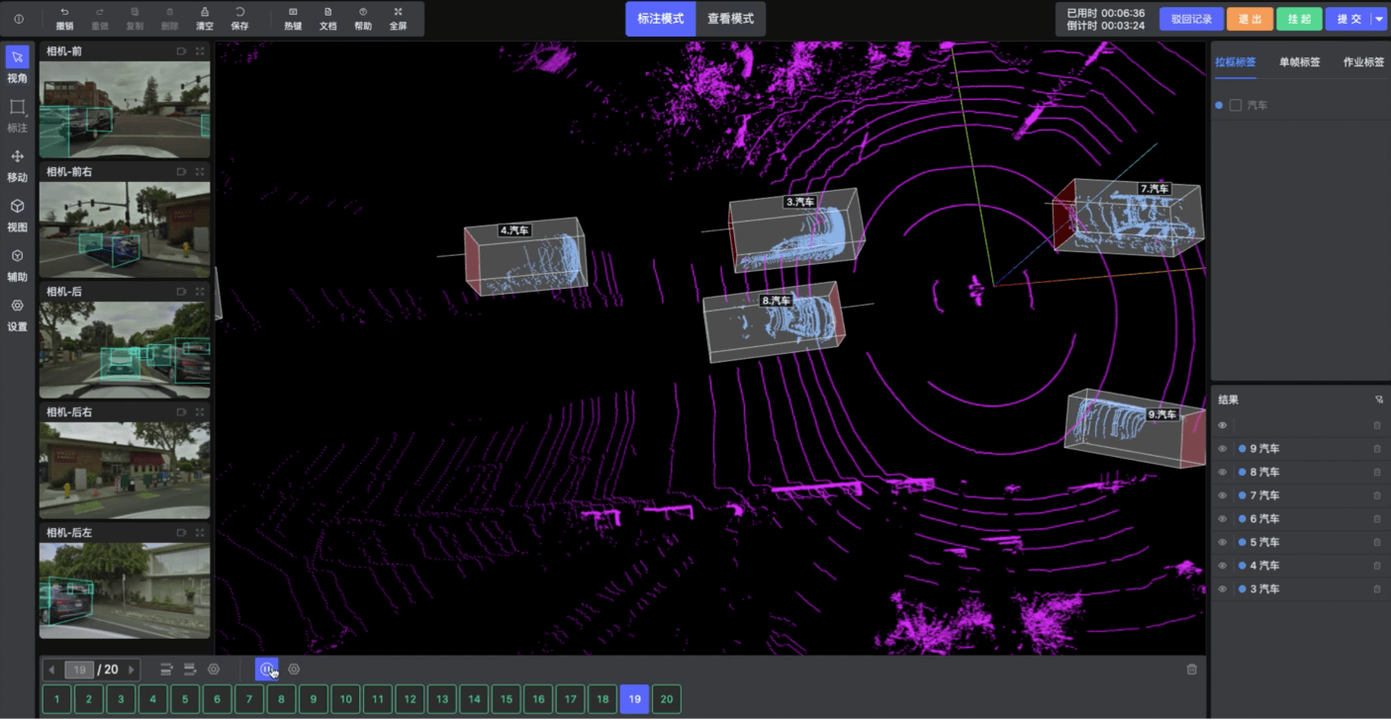1391x720 pixels.
Task: Switch to 查看模式 view mode
Action: coord(730,19)
